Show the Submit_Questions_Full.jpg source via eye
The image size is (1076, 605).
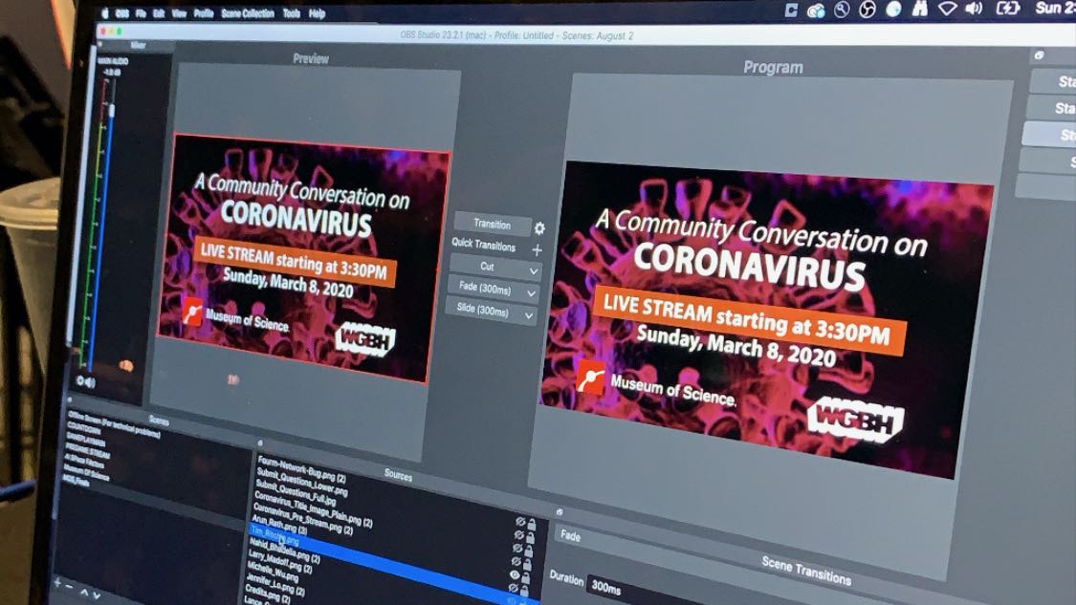[517, 549]
